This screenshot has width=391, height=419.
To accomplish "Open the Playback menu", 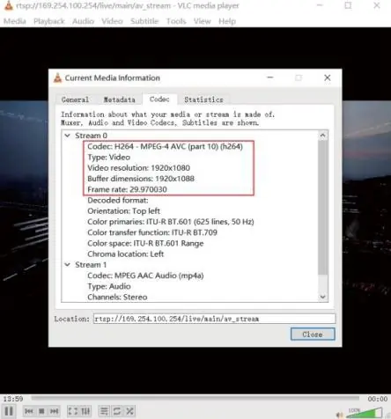I will tap(49, 21).
